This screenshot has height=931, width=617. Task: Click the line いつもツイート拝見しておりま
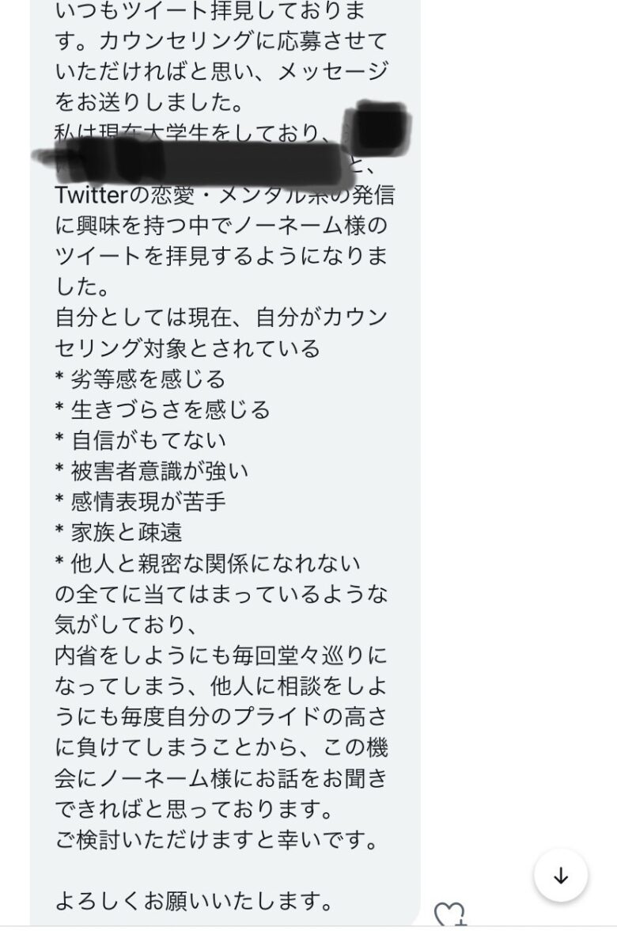(x=210, y=11)
